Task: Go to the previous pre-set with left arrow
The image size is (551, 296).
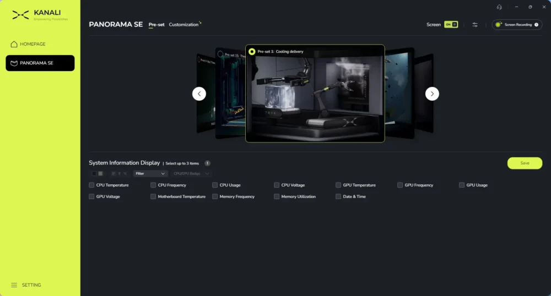Action: [199, 94]
